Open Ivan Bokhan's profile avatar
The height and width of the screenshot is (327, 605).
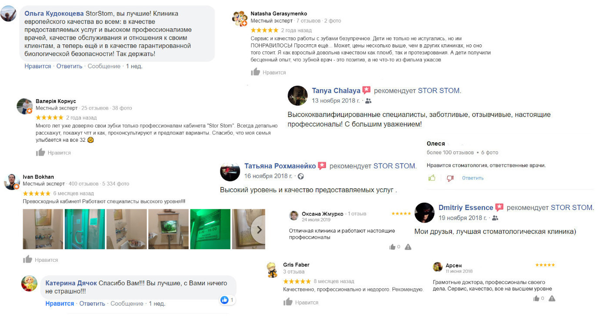(12, 181)
